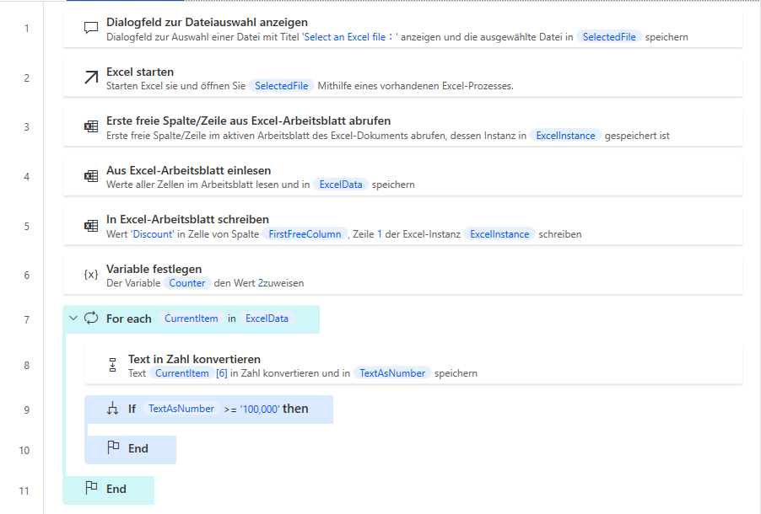This screenshot has width=761, height=514.
Task: Collapse the For each loop block
Action: [73, 319]
